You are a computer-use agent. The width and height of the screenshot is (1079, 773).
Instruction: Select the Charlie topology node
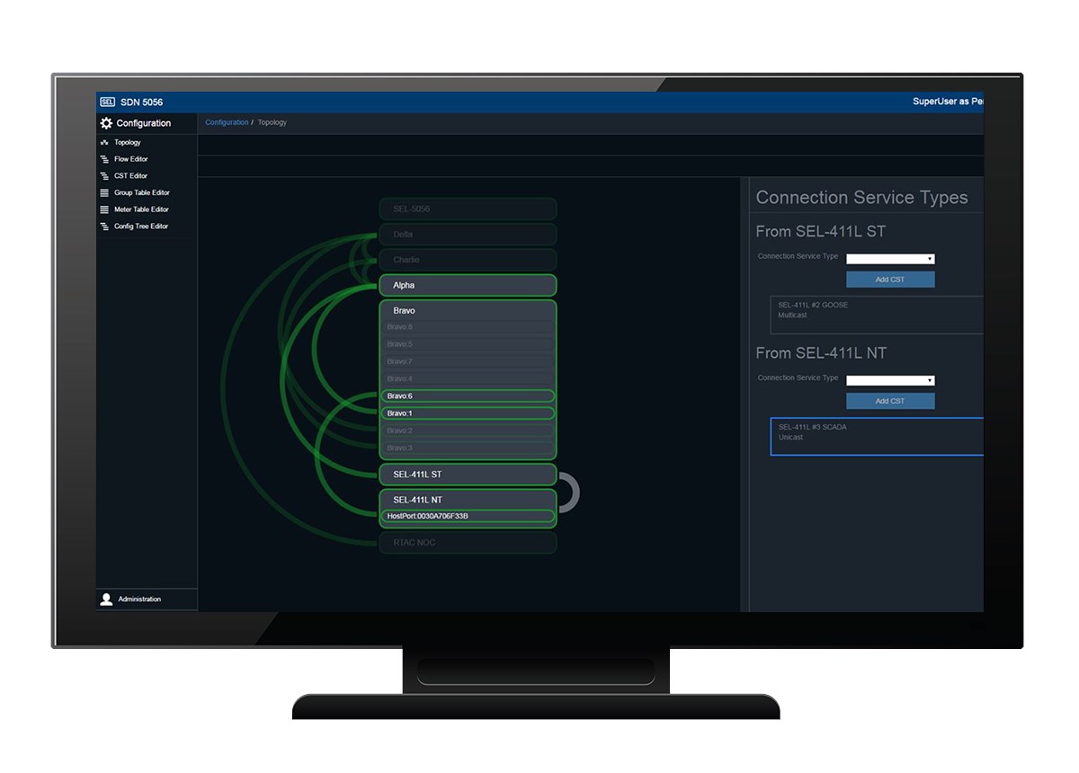point(468,260)
